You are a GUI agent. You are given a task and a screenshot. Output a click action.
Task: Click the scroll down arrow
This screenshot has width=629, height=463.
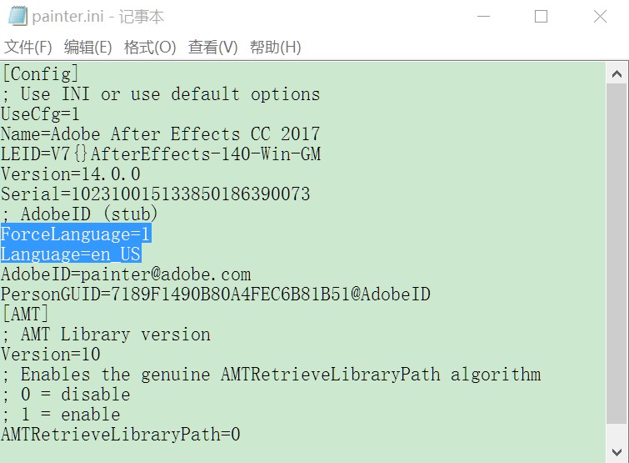(x=617, y=452)
